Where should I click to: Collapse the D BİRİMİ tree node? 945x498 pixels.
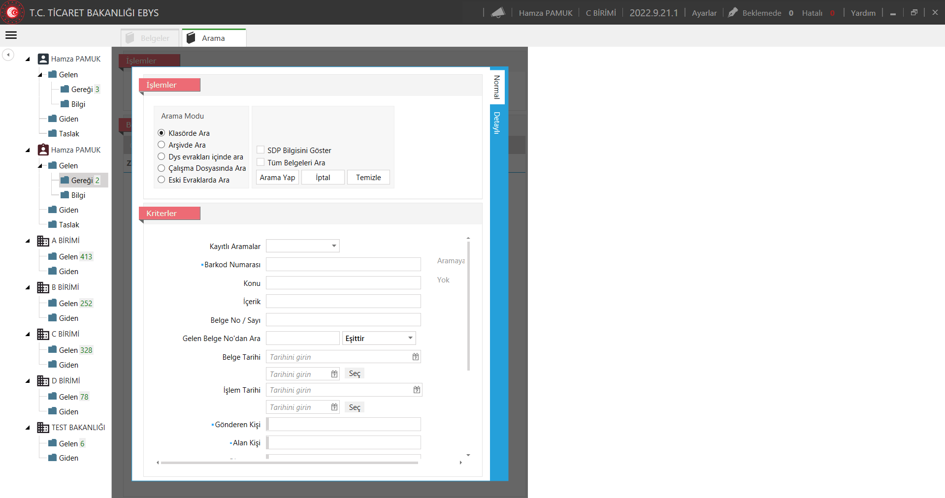[28, 381]
